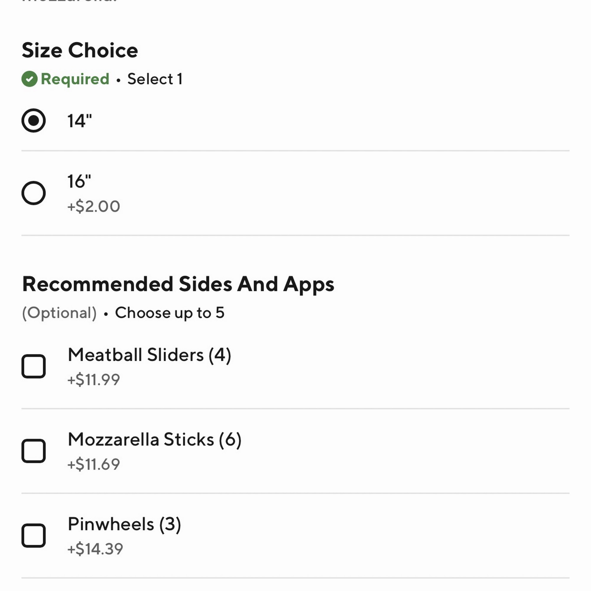Click the green Required checkmark icon

29,79
